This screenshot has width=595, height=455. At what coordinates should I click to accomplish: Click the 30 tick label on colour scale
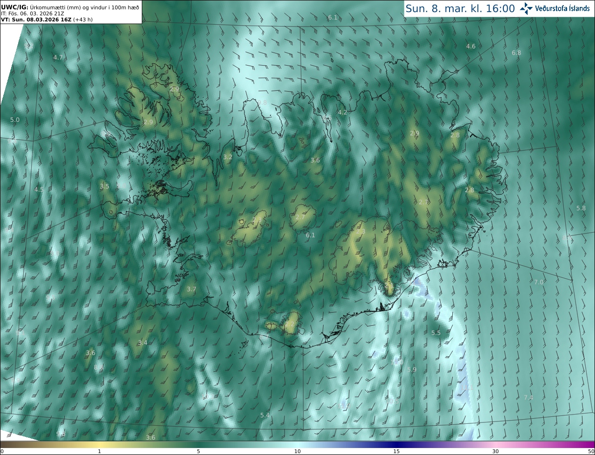click(496, 451)
